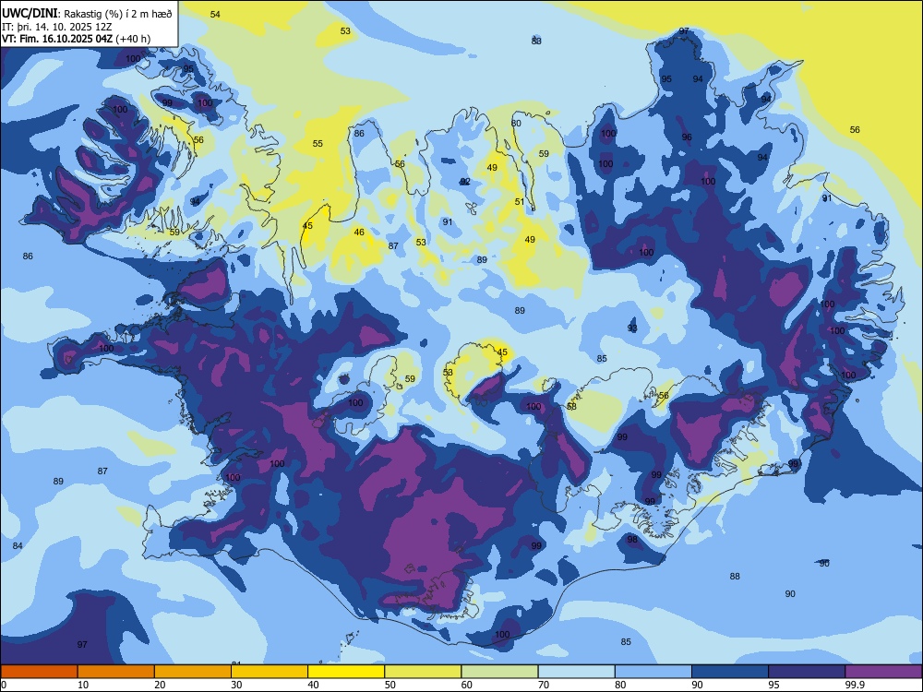Click the humidity value 54 on the map
Screen dimensions: 923x692
coord(215,14)
